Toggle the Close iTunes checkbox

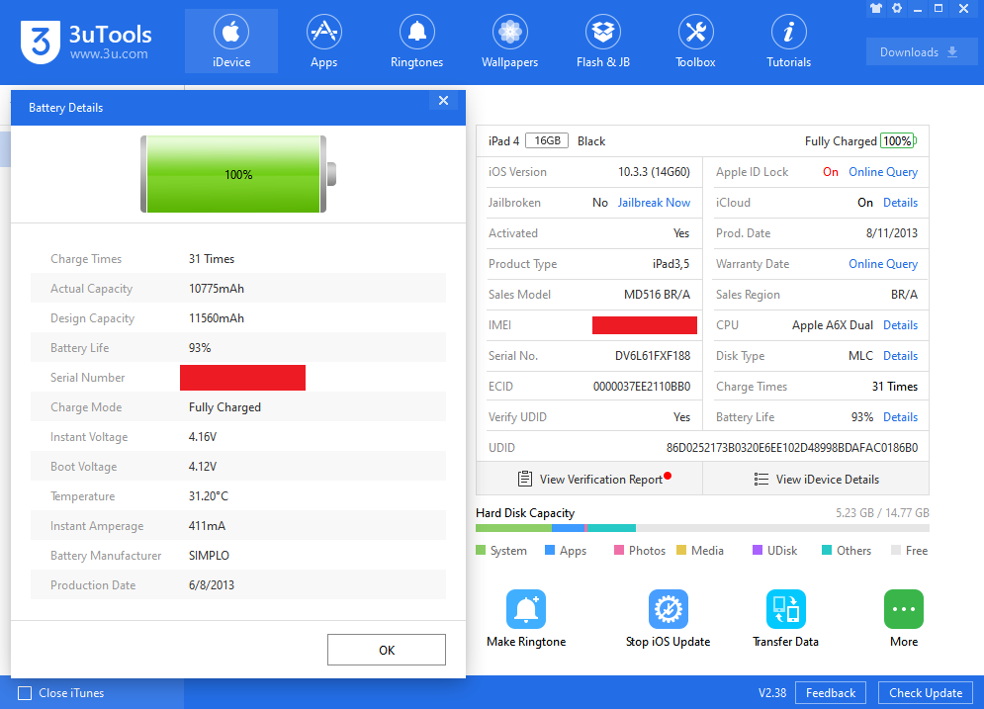(x=25, y=693)
